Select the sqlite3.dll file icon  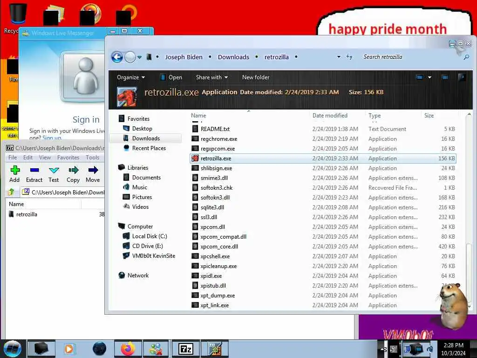(195, 207)
